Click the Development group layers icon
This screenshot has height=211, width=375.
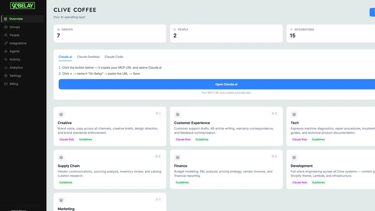click(294, 158)
